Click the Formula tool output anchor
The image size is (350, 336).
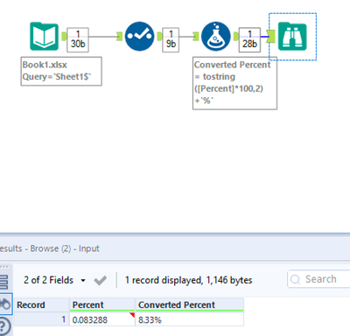click(235, 37)
